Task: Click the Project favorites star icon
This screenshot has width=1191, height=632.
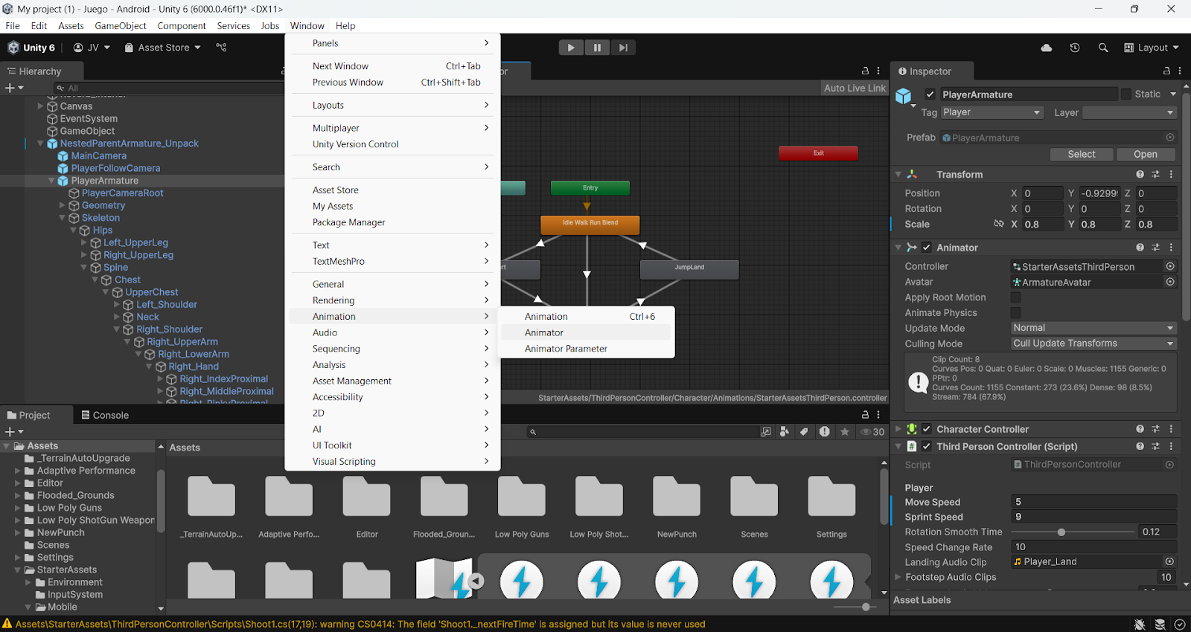Action: pos(844,432)
